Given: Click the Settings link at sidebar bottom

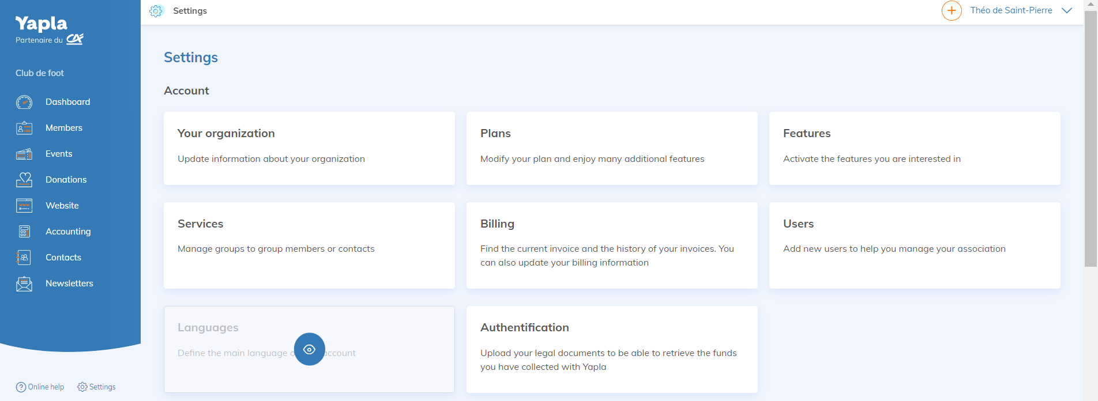Looking at the screenshot, I should tap(97, 387).
